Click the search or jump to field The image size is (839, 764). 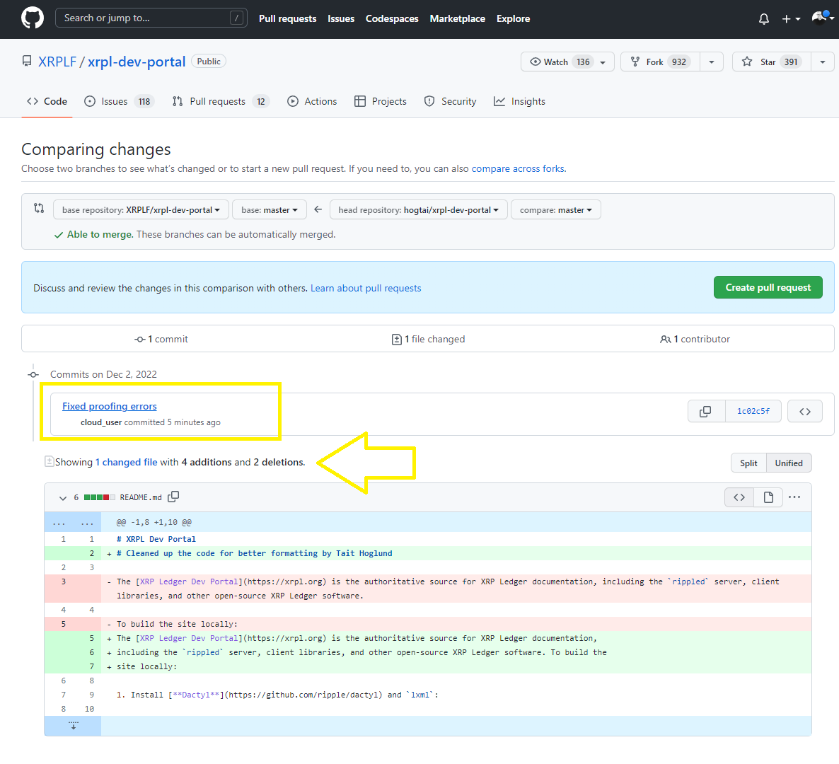151,18
